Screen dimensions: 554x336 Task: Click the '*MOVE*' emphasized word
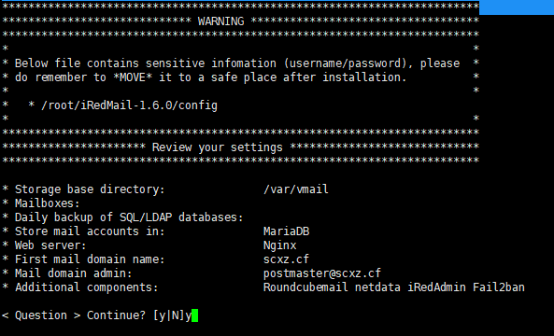point(133,77)
